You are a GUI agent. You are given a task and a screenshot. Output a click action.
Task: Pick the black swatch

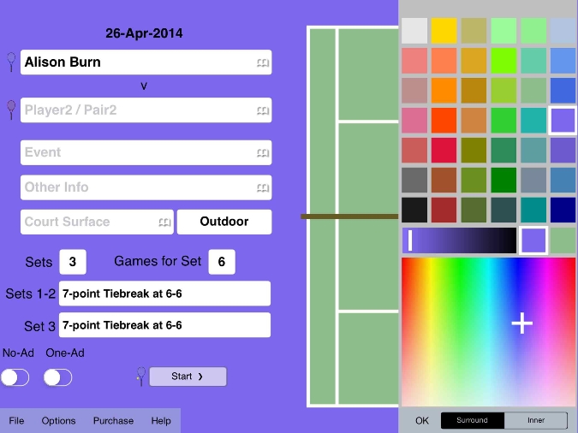(x=414, y=210)
